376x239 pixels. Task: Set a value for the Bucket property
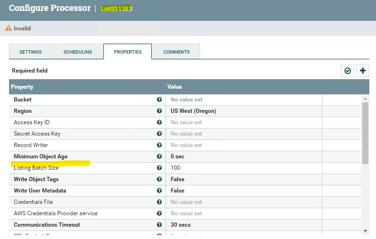(x=244, y=100)
